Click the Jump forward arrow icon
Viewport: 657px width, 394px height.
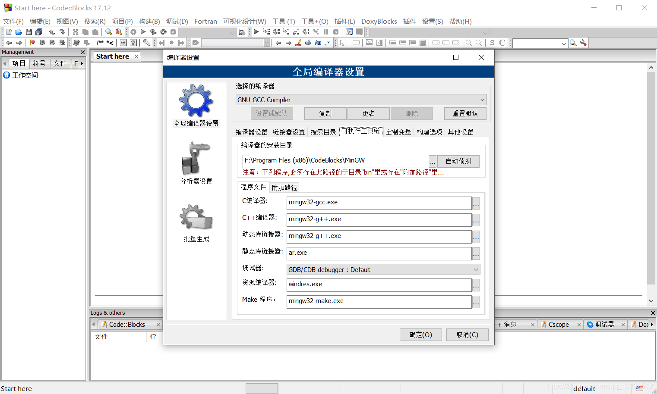point(19,43)
